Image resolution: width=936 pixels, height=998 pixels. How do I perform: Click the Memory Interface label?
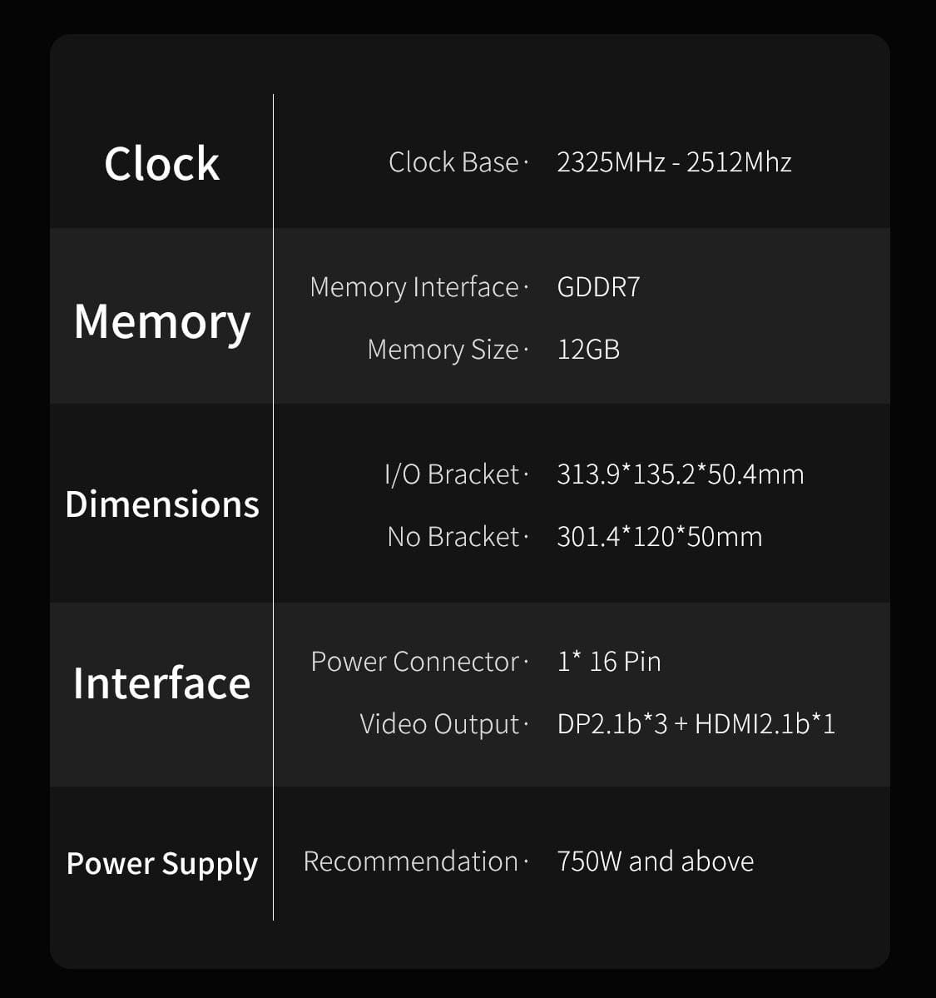tap(414, 287)
